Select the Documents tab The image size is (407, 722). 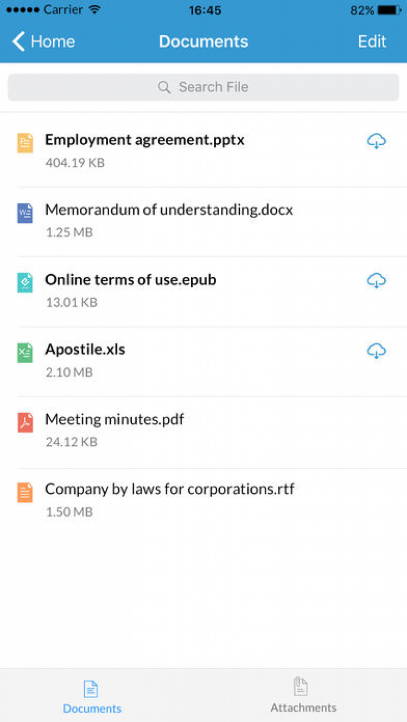(92, 696)
